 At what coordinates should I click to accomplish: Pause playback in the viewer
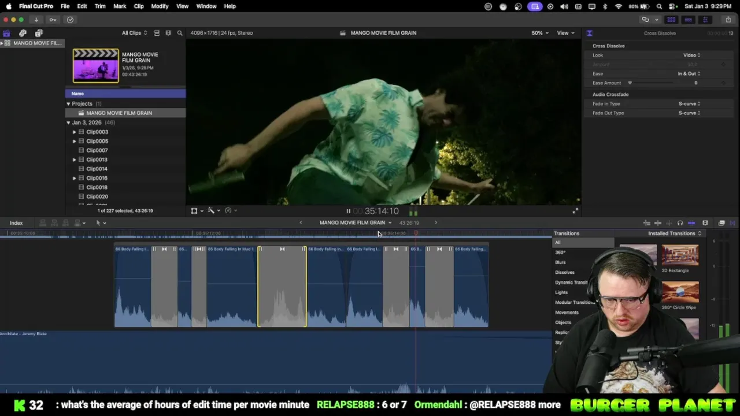(348, 211)
